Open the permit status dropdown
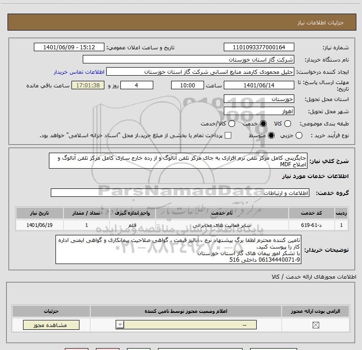Screen dimensions: 362x350 186,325
